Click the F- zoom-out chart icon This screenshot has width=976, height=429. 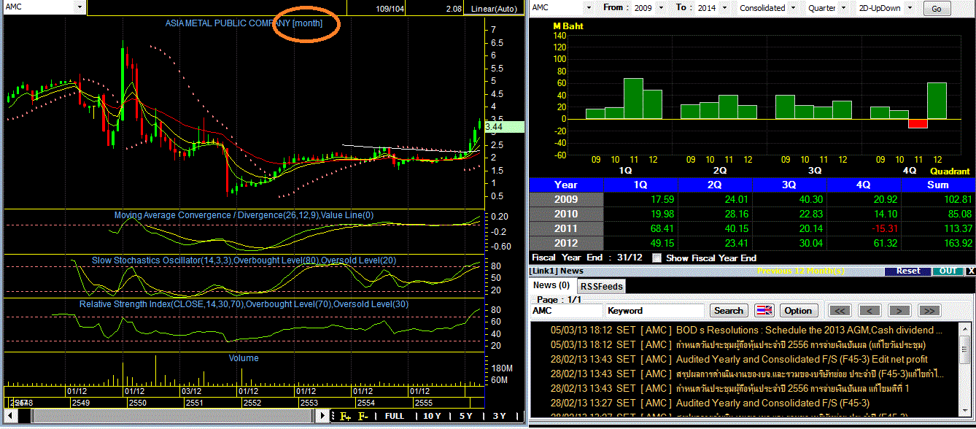363,416
